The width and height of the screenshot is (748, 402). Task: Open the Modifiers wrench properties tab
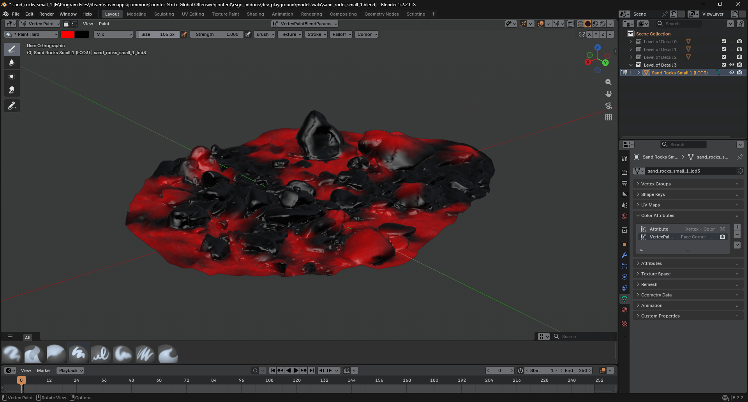point(625,255)
